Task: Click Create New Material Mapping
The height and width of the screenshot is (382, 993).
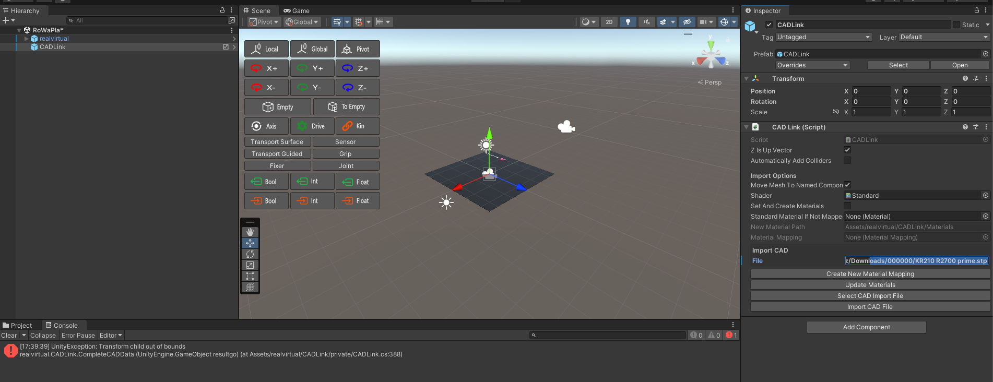Action: 870,274
